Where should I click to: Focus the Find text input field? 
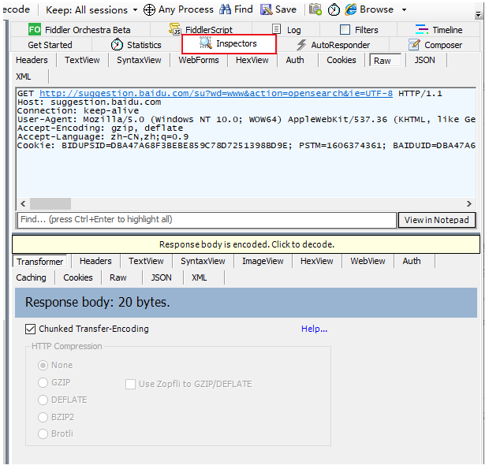click(207, 220)
